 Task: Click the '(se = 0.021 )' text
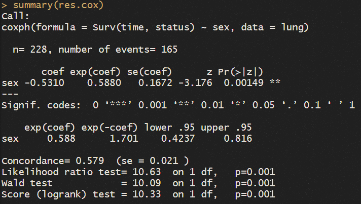(153, 161)
